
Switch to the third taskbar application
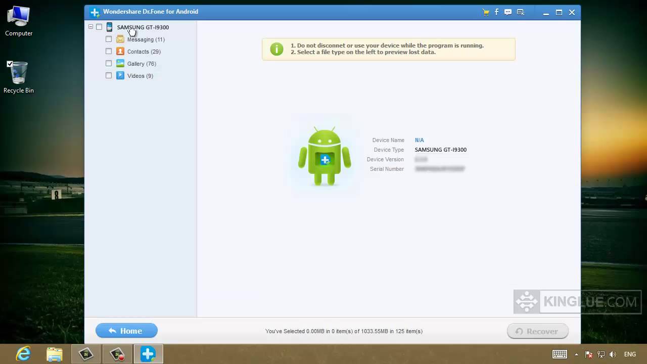click(86, 354)
